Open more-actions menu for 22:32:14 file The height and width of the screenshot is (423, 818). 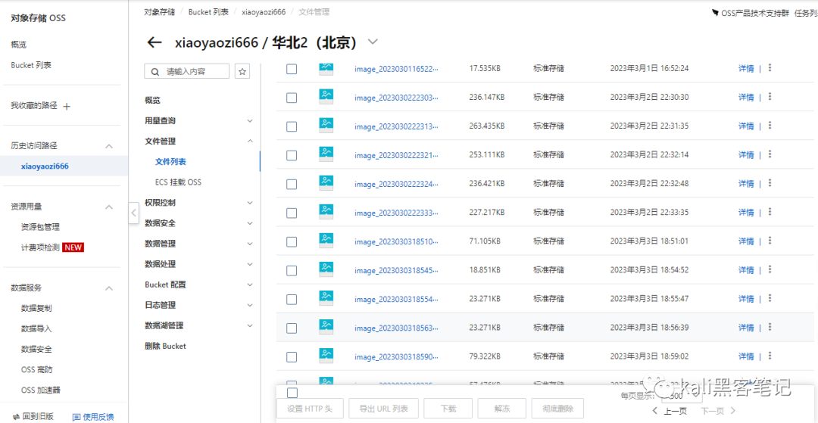[x=770, y=154]
